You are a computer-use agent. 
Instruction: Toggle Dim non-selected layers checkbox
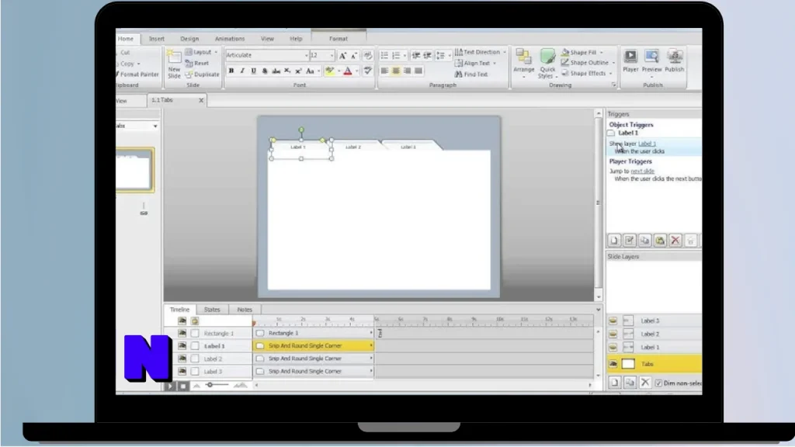pos(658,383)
